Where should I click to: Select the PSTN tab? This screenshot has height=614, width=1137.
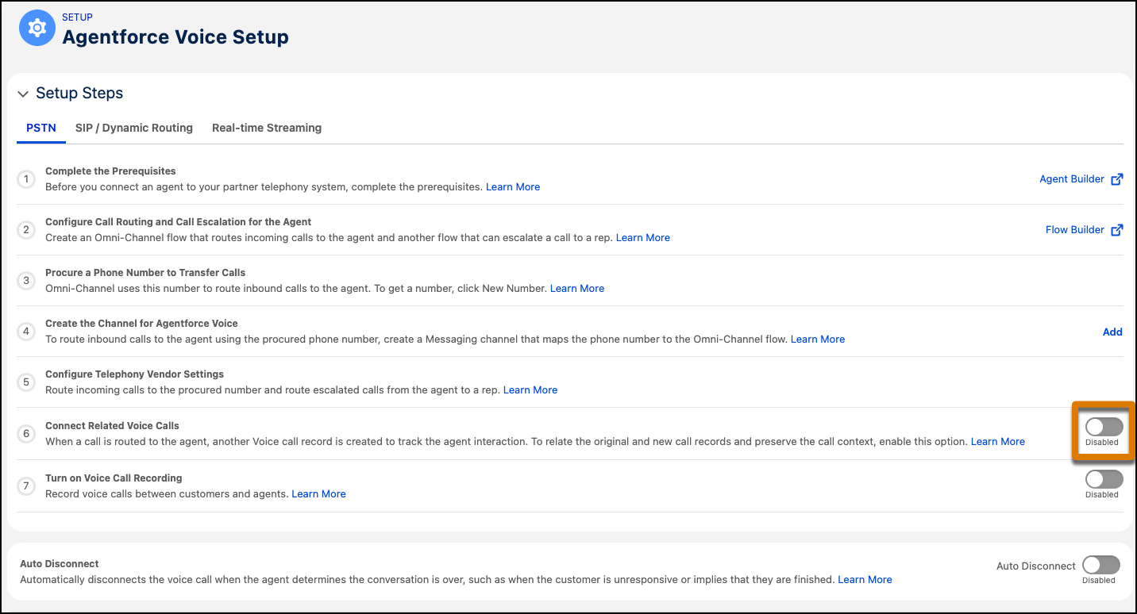(41, 128)
